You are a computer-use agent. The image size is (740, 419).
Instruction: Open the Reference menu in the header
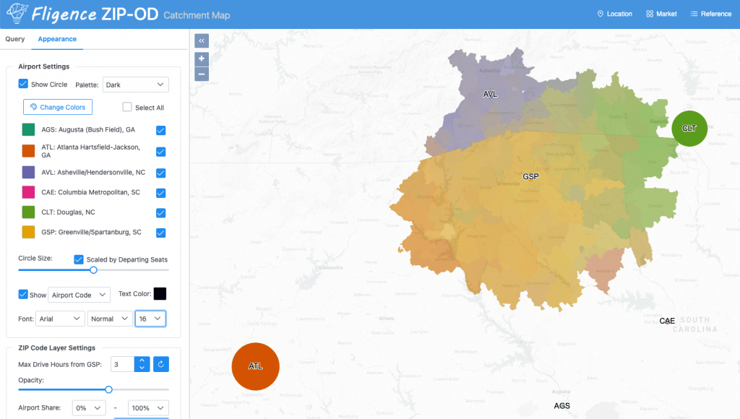coord(711,14)
